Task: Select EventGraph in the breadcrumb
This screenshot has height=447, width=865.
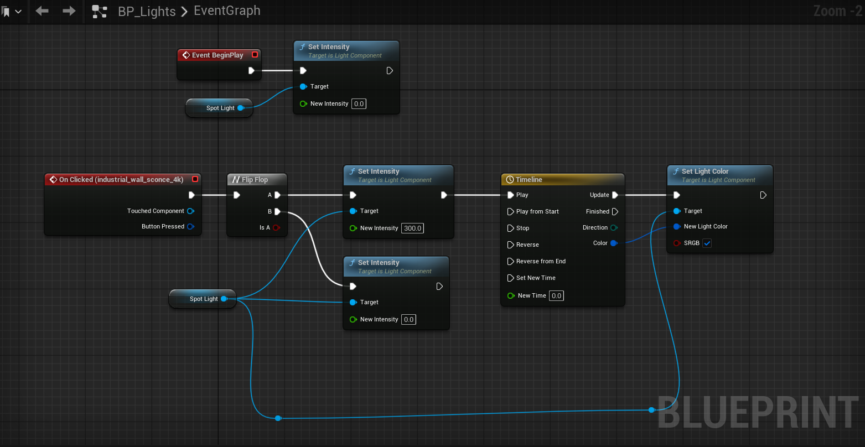Action: (x=227, y=11)
